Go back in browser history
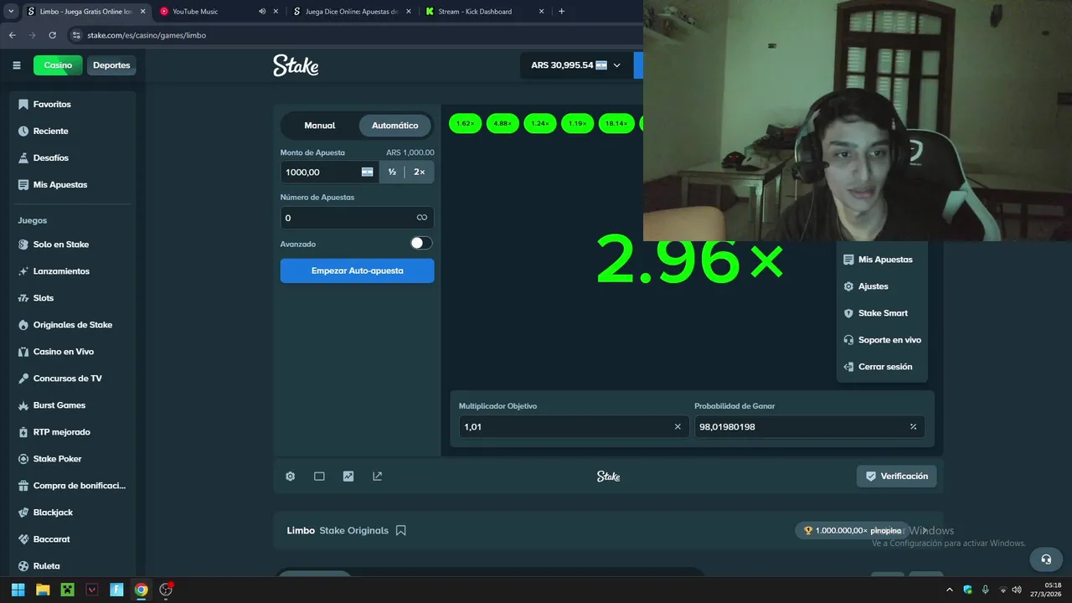The height and width of the screenshot is (603, 1072). pyautogui.click(x=12, y=35)
